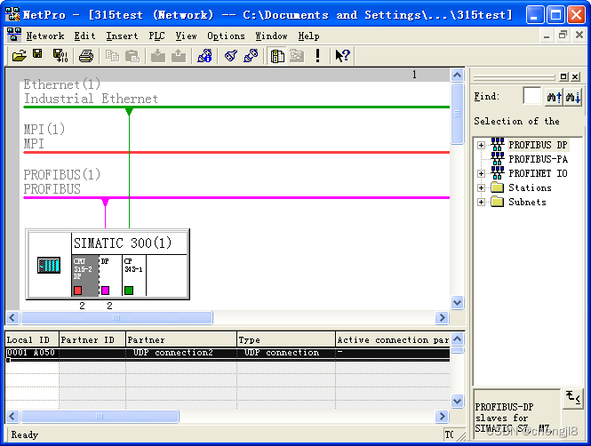
Task: Select the Ethernet(1) Industrial Ethernet subnet line
Action: tap(236, 107)
